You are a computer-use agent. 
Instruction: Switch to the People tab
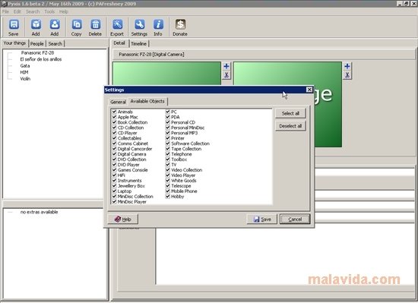click(37, 44)
